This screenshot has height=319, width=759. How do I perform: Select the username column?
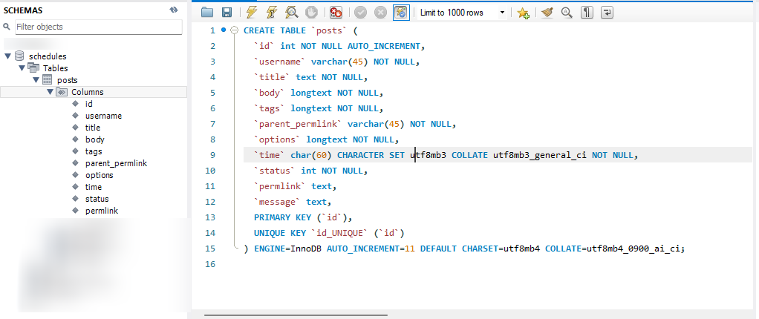click(x=103, y=116)
